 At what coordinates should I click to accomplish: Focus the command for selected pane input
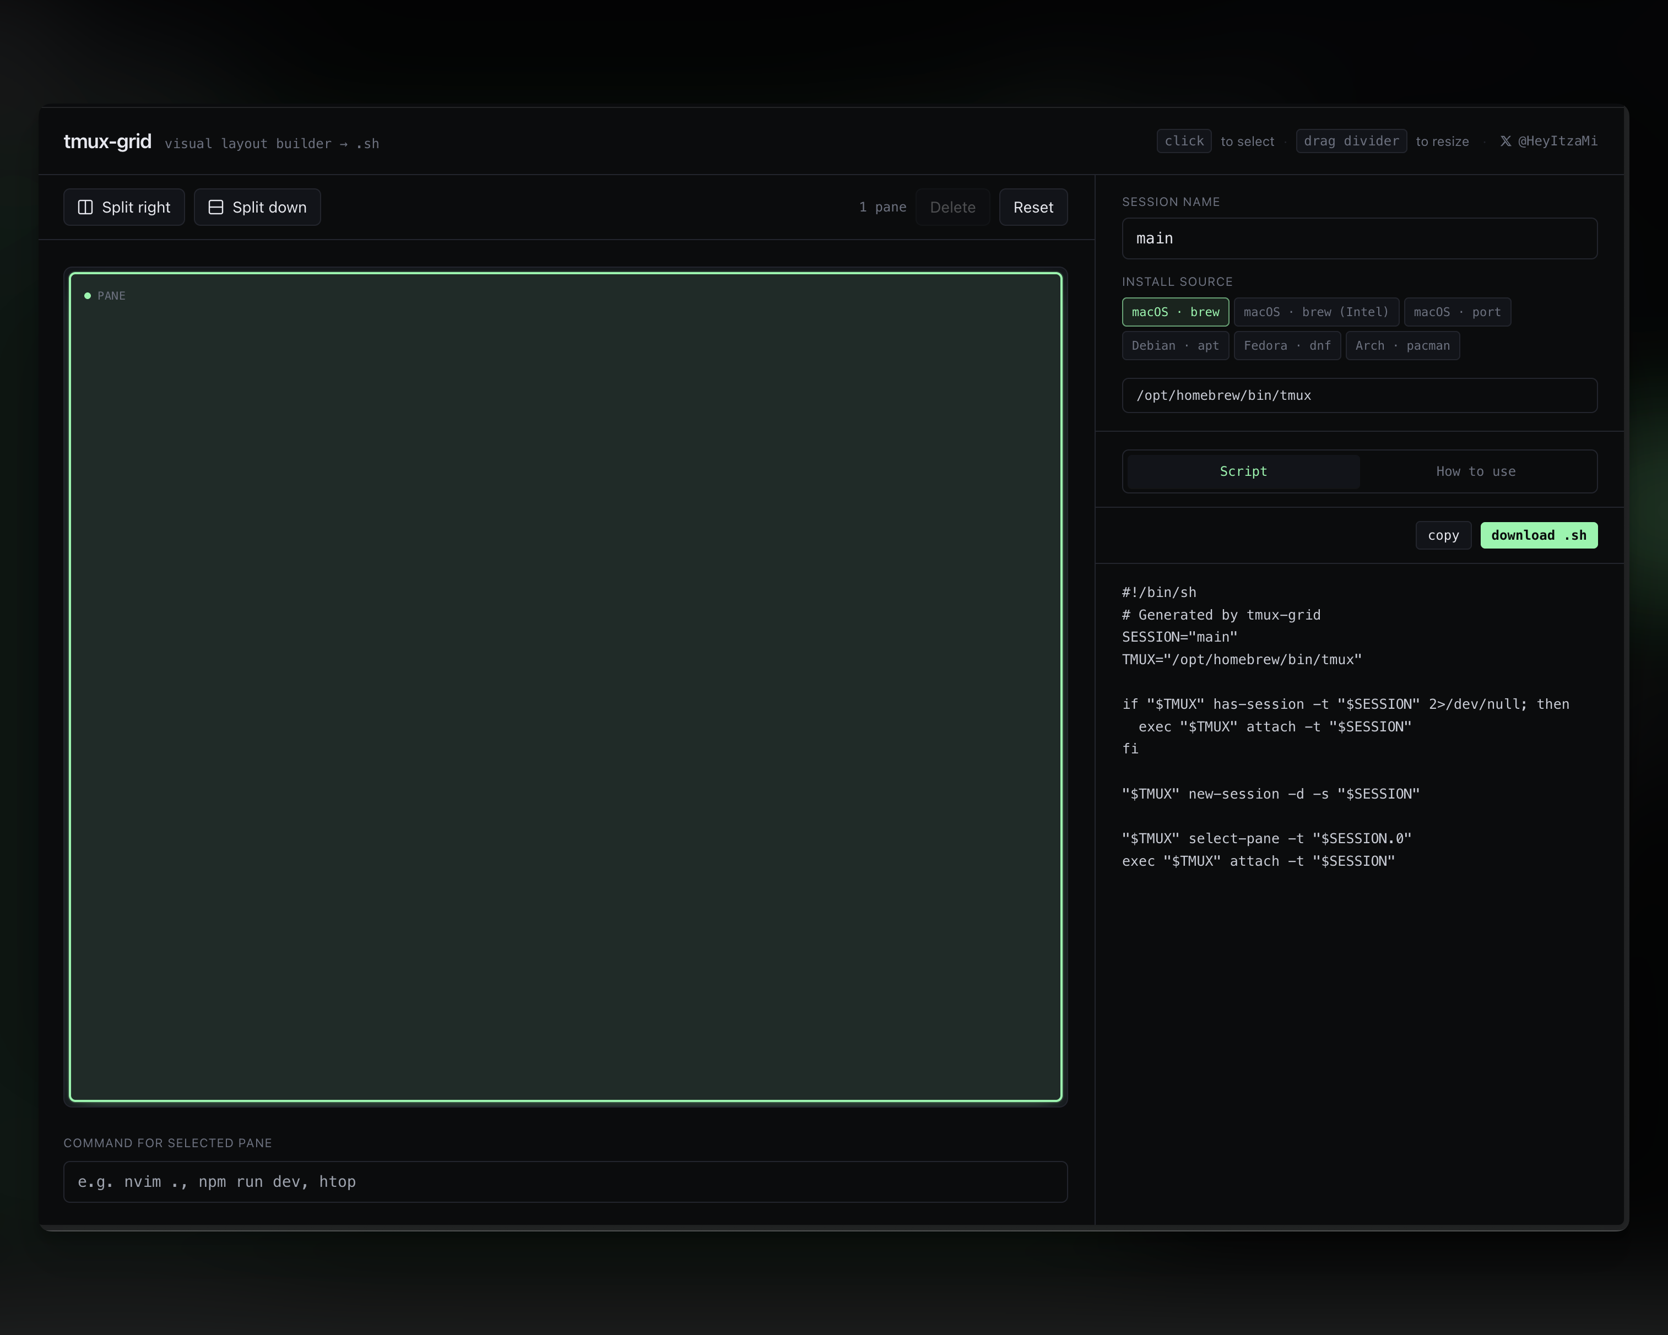[566, 1181]
